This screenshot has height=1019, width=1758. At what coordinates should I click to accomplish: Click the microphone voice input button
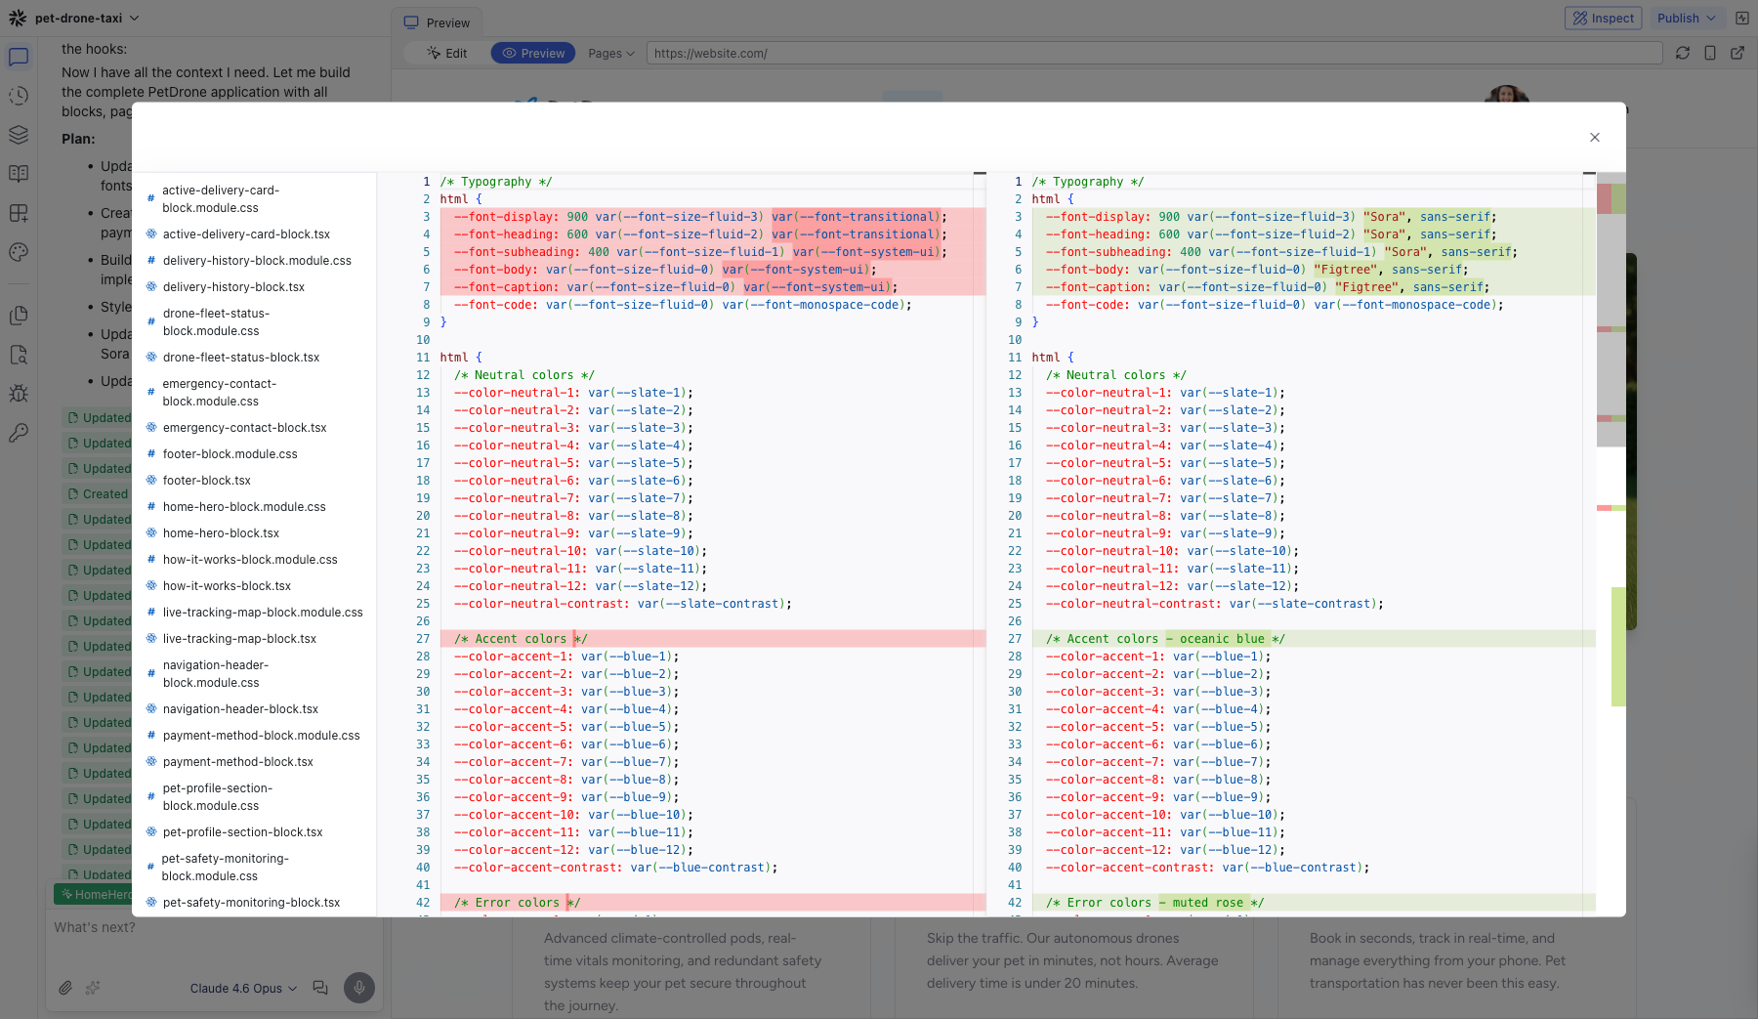tap(358, 988)
